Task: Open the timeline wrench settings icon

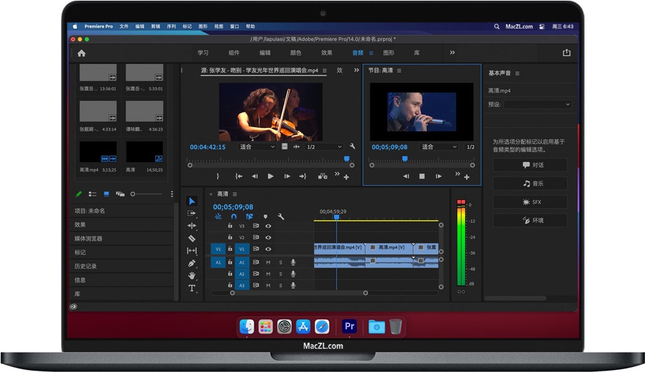Action: pyautogui.click(x=281, y=217)
